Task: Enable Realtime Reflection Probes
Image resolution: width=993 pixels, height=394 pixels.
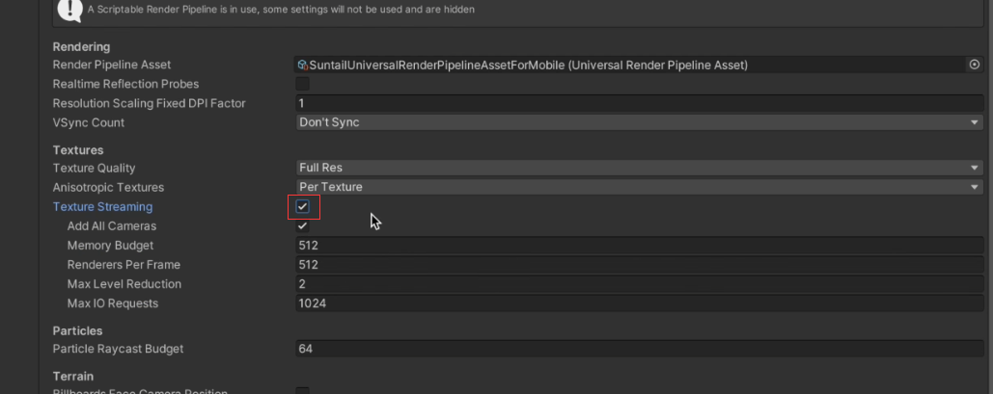Action: (x=303, y=84)
